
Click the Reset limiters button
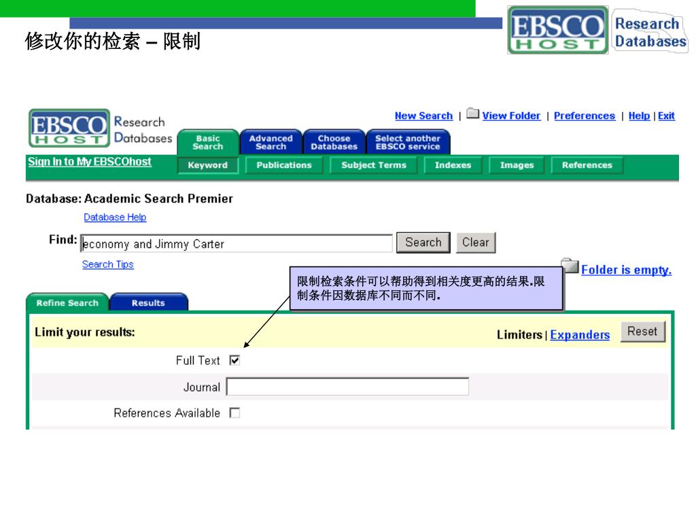642,332
